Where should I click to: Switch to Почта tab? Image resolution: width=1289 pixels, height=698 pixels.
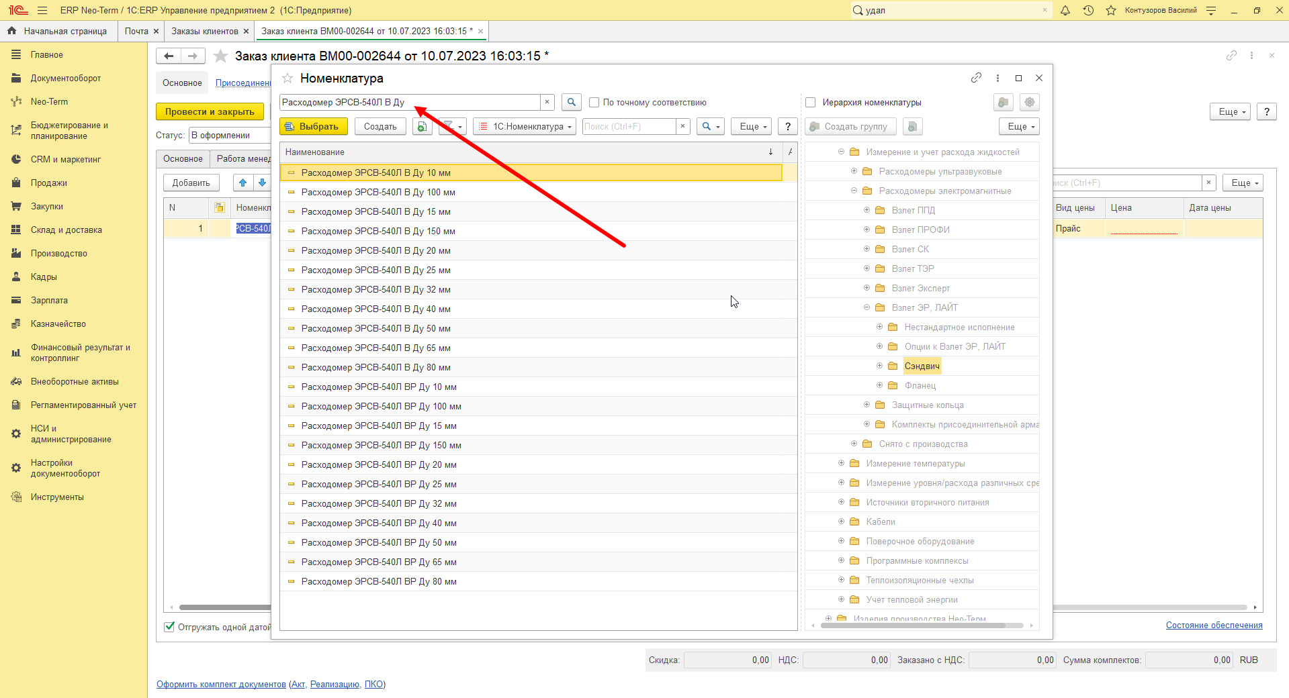coord(136,31)
